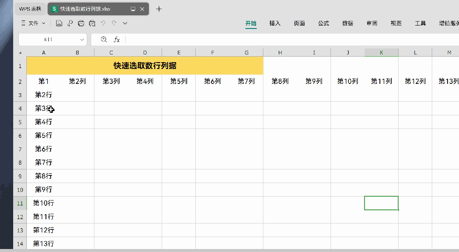Click the Save icon in quick toolbar
The height and width of the screenshot is (252, 459).
tap(59, 23)
